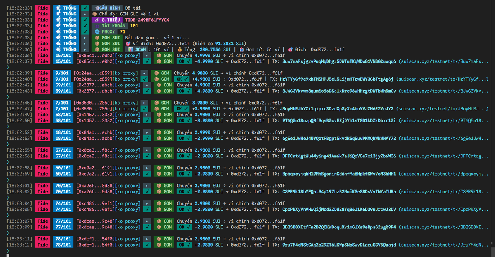Screen dimensions: 495x257
Task: Click the chart emoji in the SCAN badge
Action: pyautogui.click(x=131, y=49)
